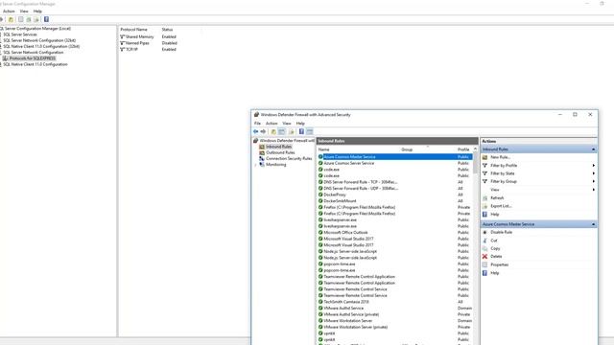Click Delete action label
The width and height of the screenshot is (614, 345).
pyautogui.click(x=496, y=257)
